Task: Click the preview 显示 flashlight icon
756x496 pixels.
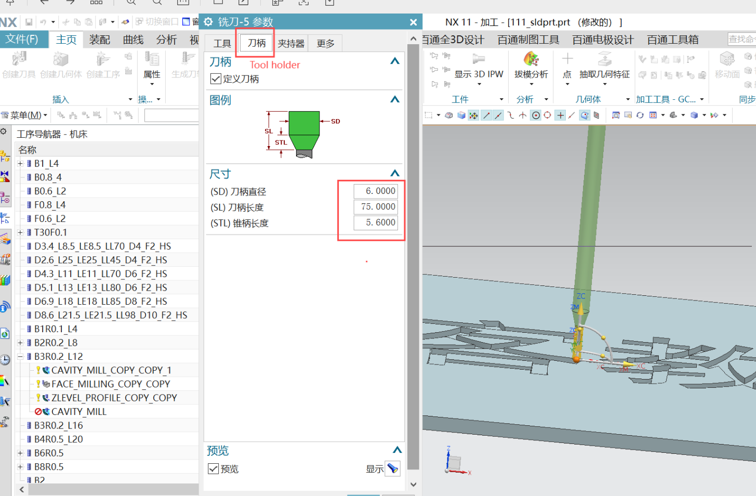Action: coord(393,468)
